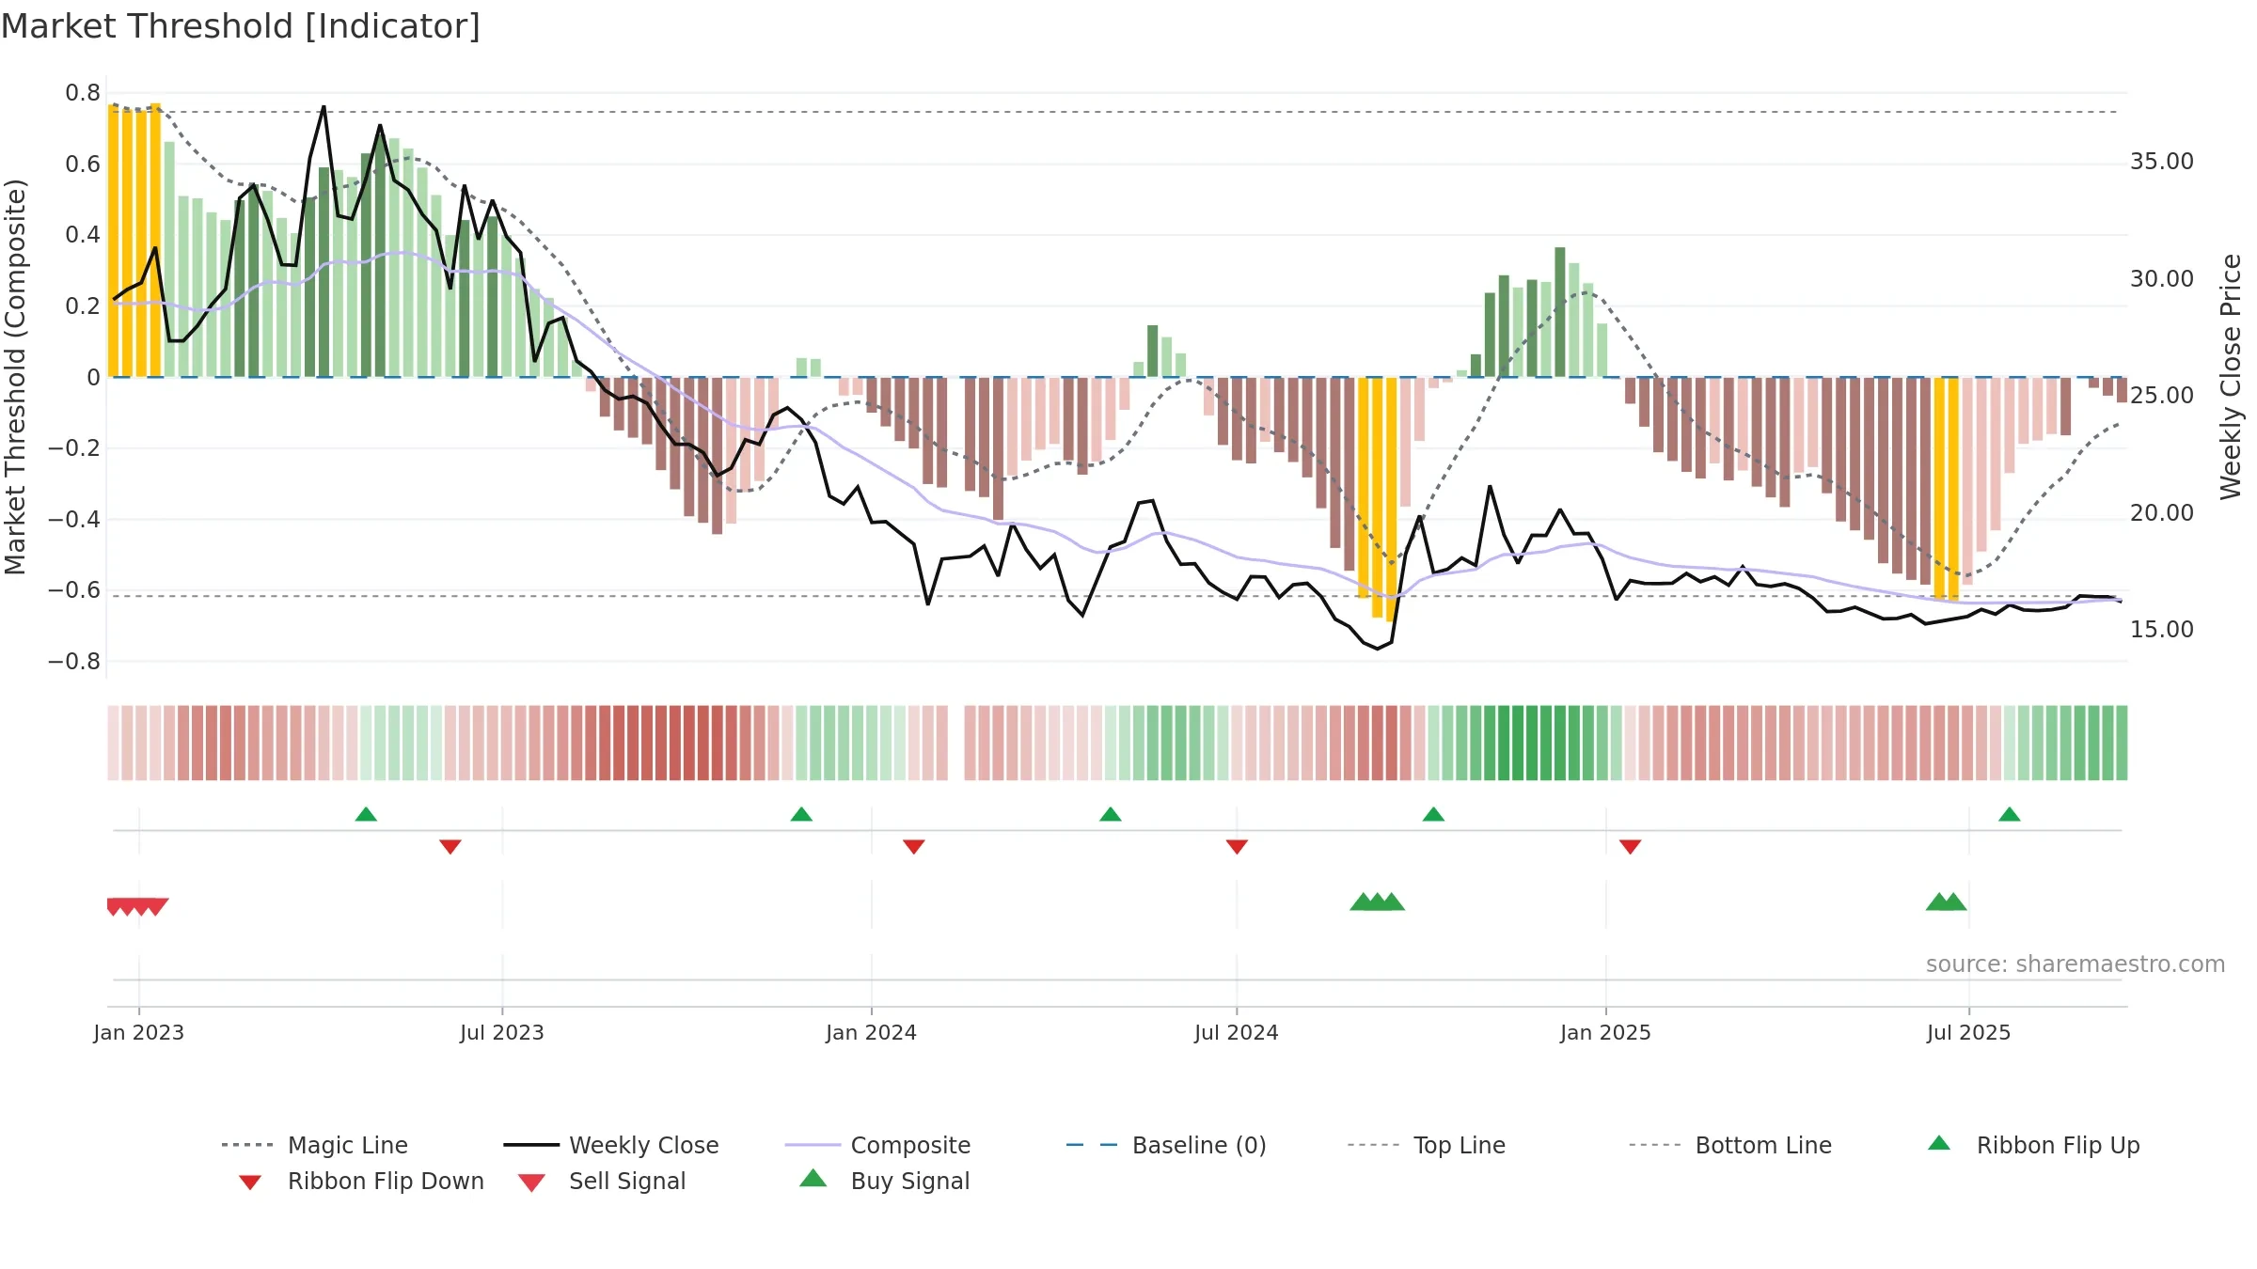
Task: Click the 'Market Threshold (Composite)' axis title
Action: click(x=16, y=377)
